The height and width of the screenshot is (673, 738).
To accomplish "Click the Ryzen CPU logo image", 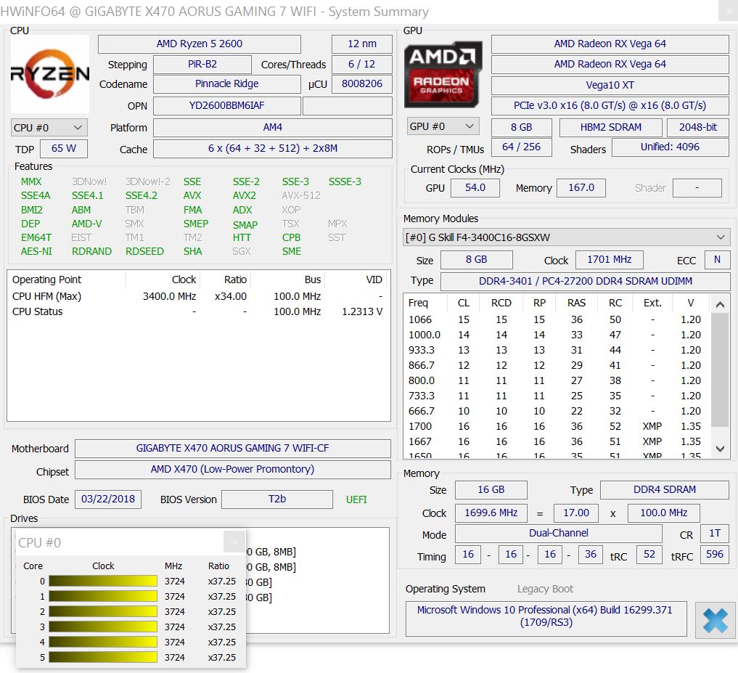I will (50, 74).
